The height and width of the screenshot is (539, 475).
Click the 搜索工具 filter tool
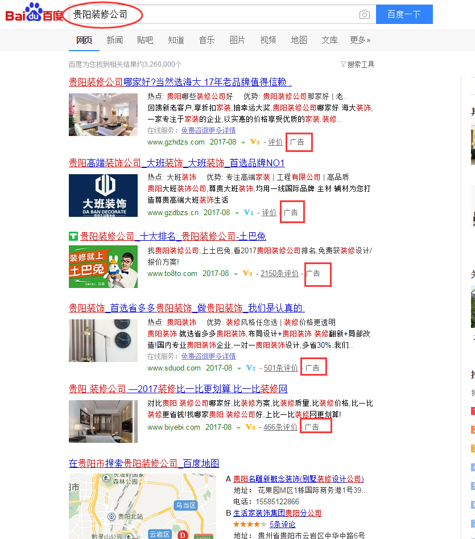[357, 64]
